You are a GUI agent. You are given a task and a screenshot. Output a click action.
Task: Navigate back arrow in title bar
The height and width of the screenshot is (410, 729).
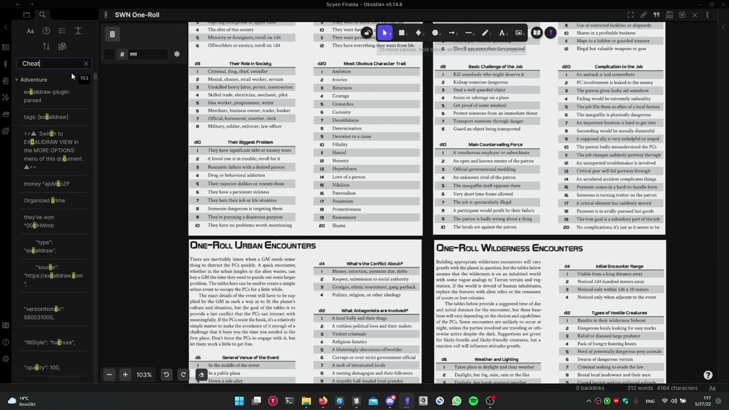click(17, 5)
